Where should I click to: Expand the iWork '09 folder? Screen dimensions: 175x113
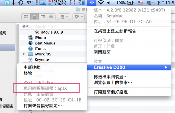click(x=24, y=54)
